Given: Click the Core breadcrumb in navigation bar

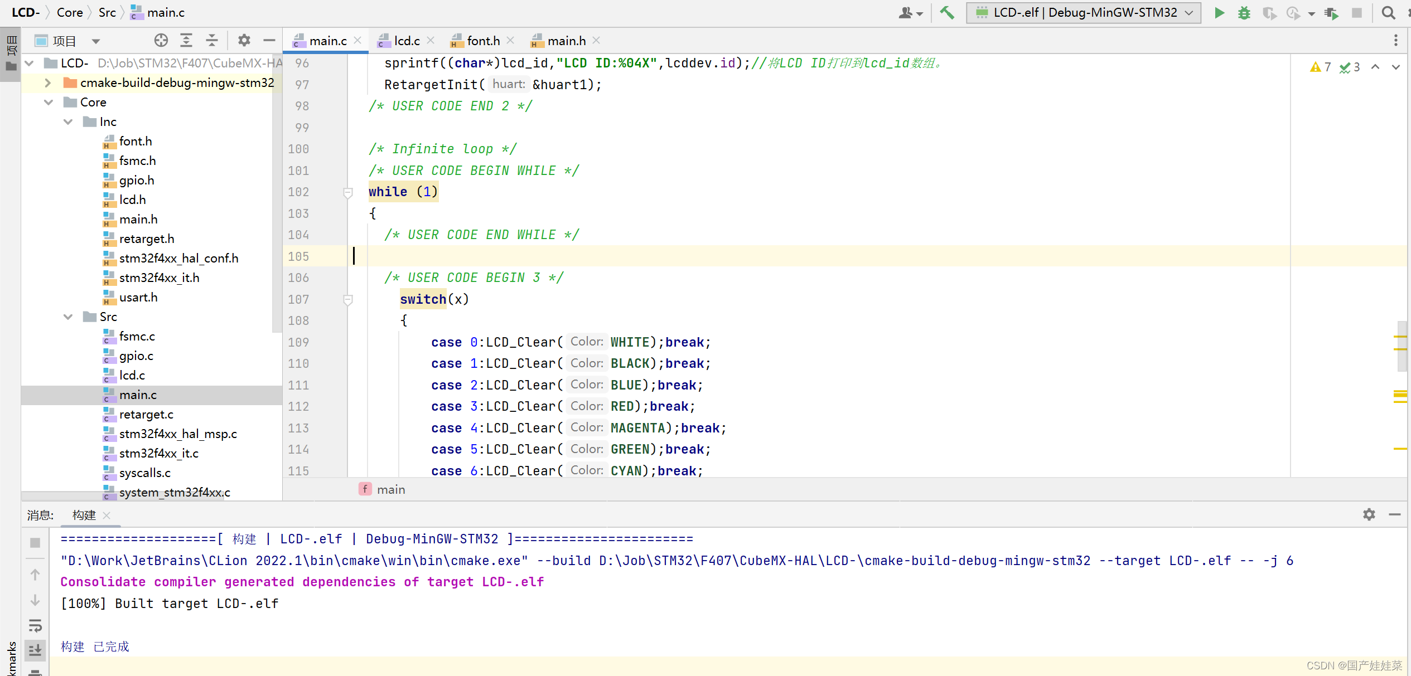Looking at the screenshot, I should click(70, 12).
